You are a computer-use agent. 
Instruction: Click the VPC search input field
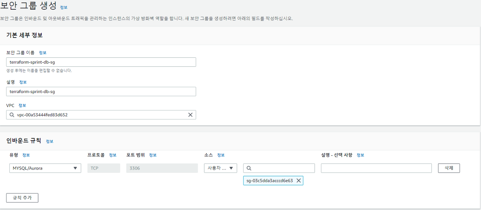pos(101,115)
